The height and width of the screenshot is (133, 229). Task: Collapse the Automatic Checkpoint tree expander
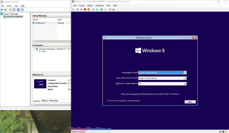coord(34,49)
